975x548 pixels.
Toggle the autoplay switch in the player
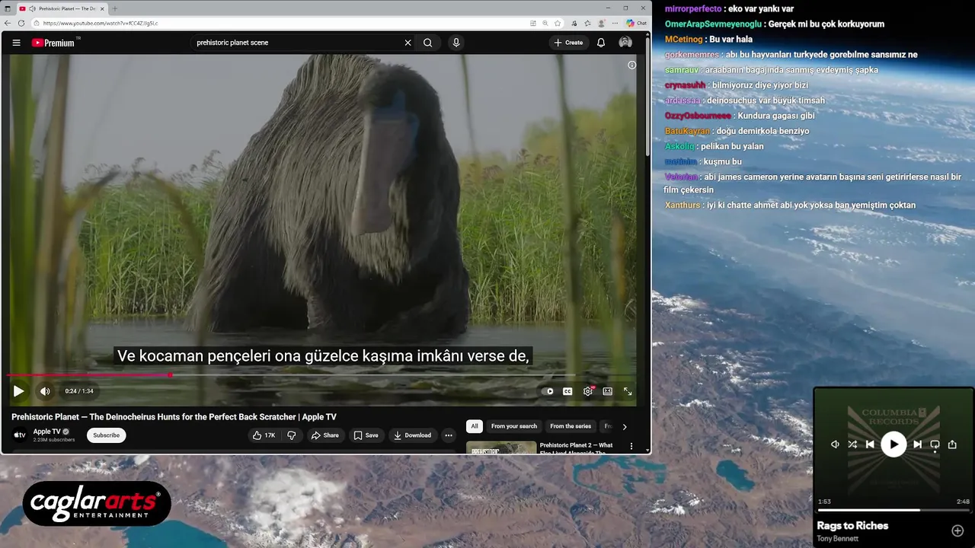pyautogui.click(x=548, y=391)
